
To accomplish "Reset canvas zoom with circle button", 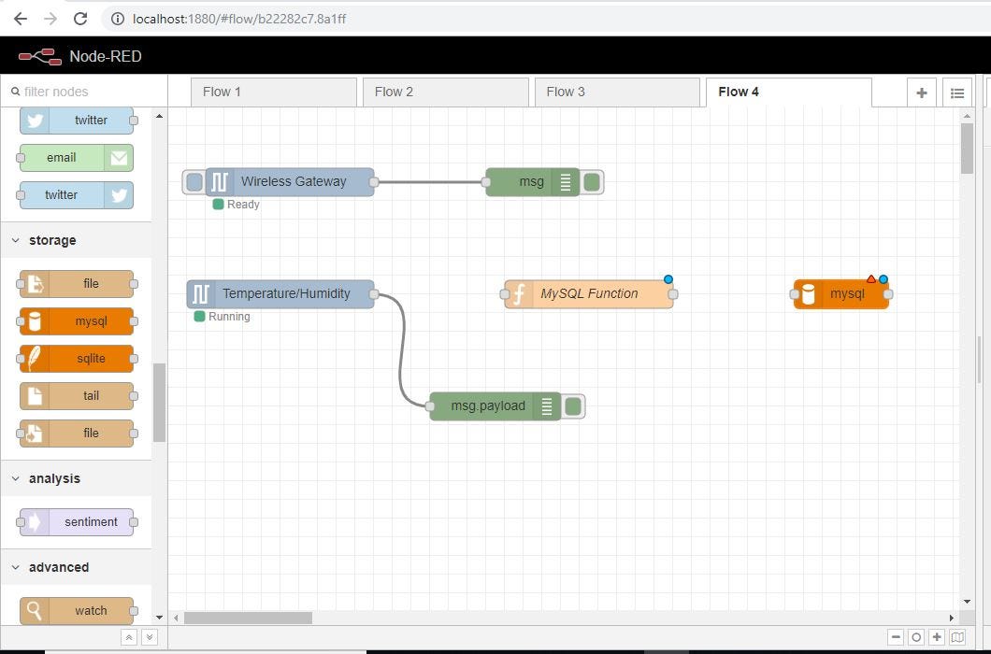I will [x=916, y=637].
